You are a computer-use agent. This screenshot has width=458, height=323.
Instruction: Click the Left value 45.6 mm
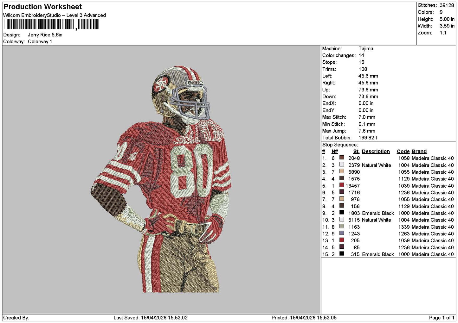tap(368, 76)
